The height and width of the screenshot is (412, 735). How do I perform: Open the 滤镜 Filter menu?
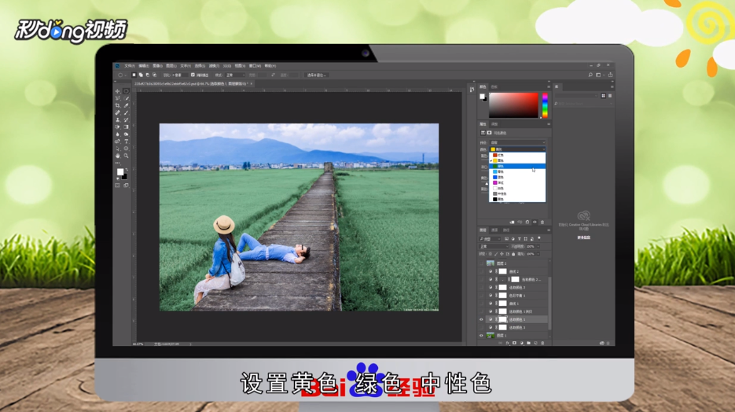tap(214, 65)
